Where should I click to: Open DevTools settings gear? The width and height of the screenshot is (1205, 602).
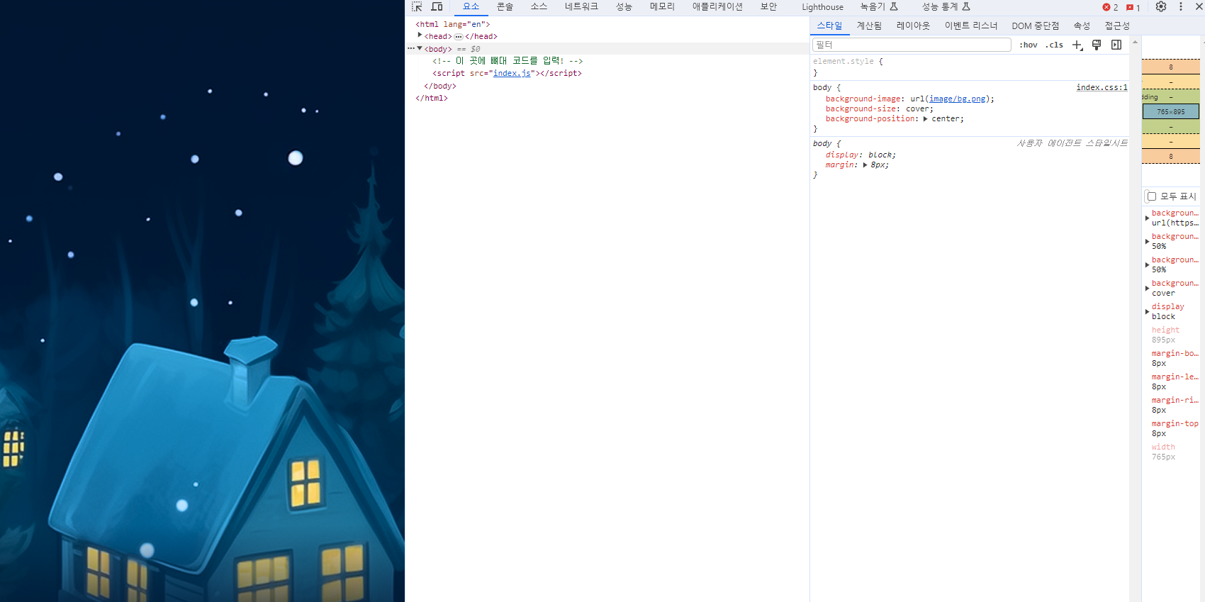pyautogui.click(x=1161, y=6)
